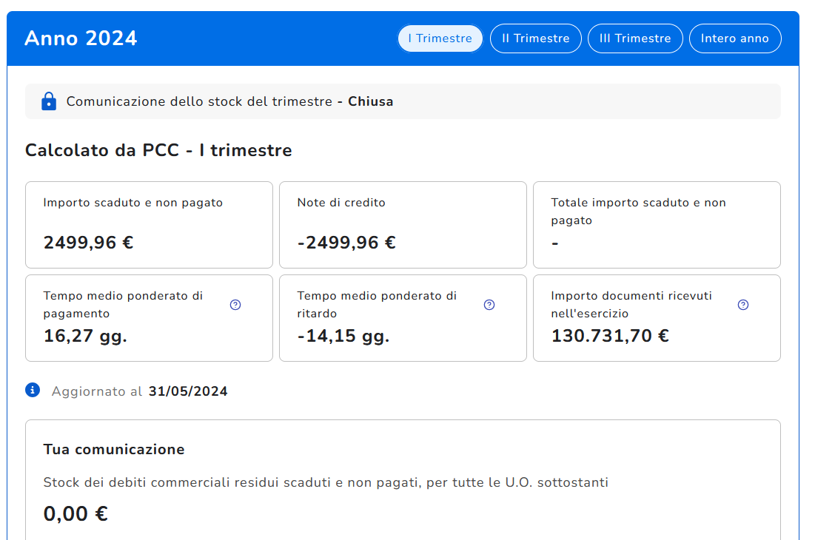Click the -14,15 gg. delay value

pyautogui.click(x=343, y=336)
